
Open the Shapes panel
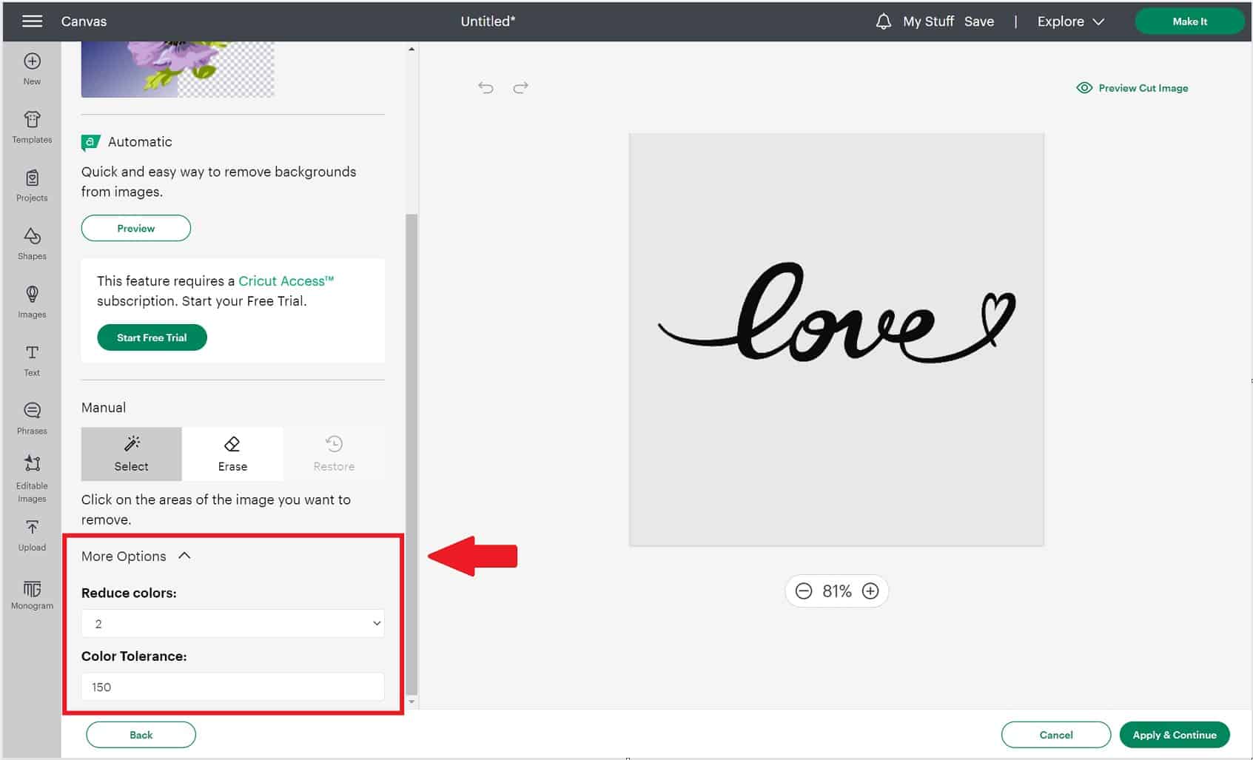[x=31, y=243]
